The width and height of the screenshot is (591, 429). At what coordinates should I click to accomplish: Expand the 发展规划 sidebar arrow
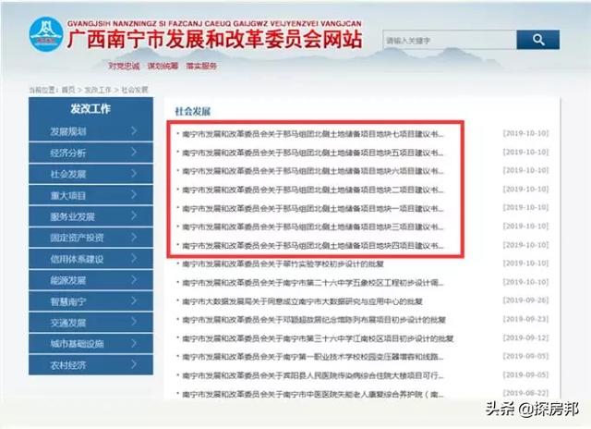(134, 131)
